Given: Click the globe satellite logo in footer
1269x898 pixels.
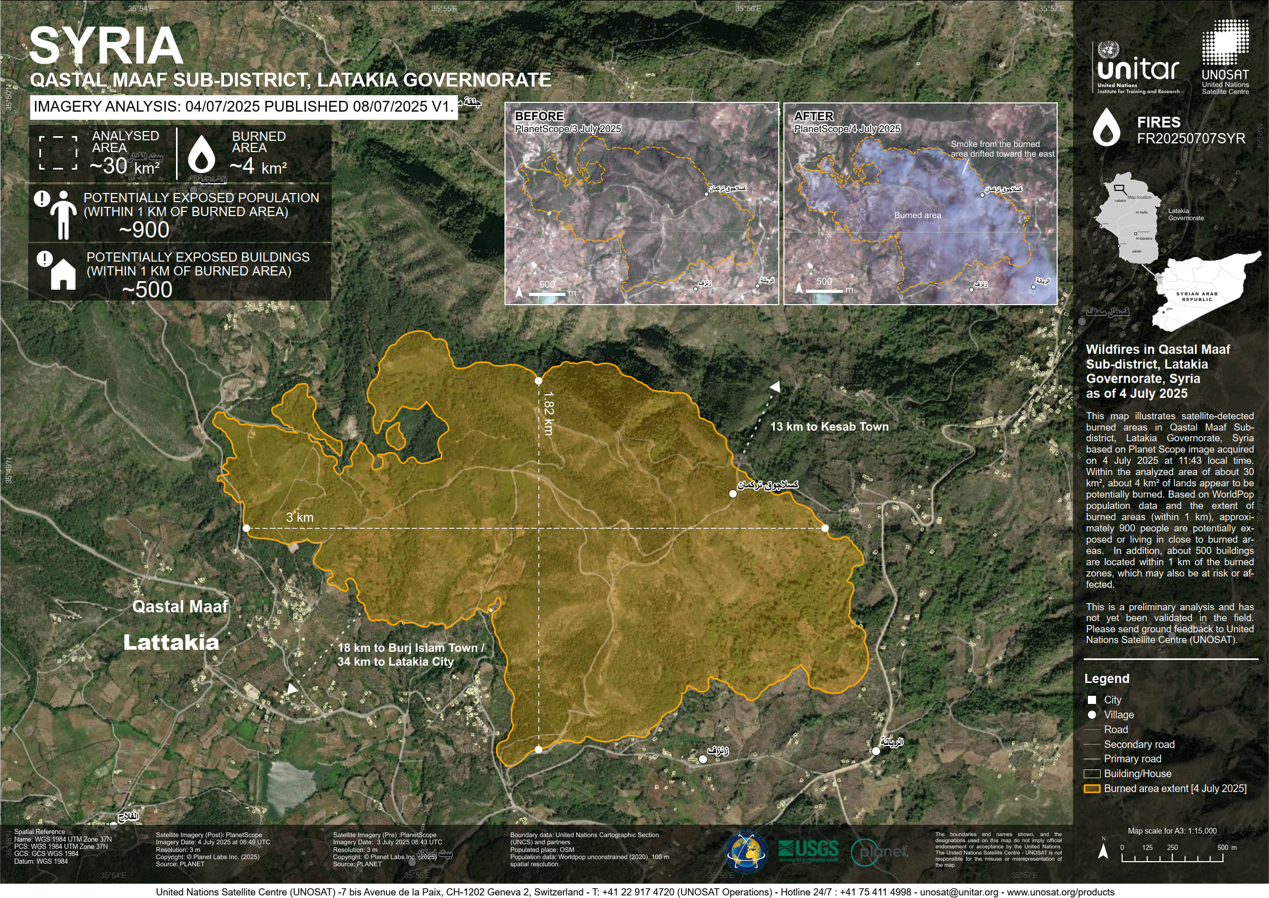Looking at the screenshot, I should 746,851.
